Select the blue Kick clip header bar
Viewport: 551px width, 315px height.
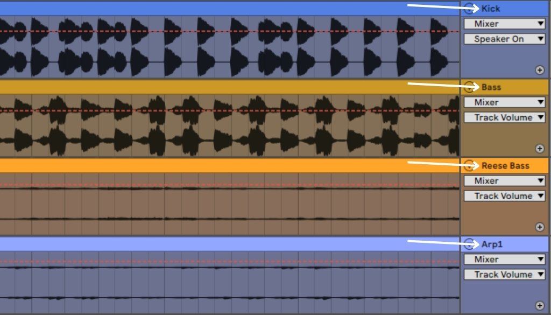pyautogui.click(x=230, y=9)
